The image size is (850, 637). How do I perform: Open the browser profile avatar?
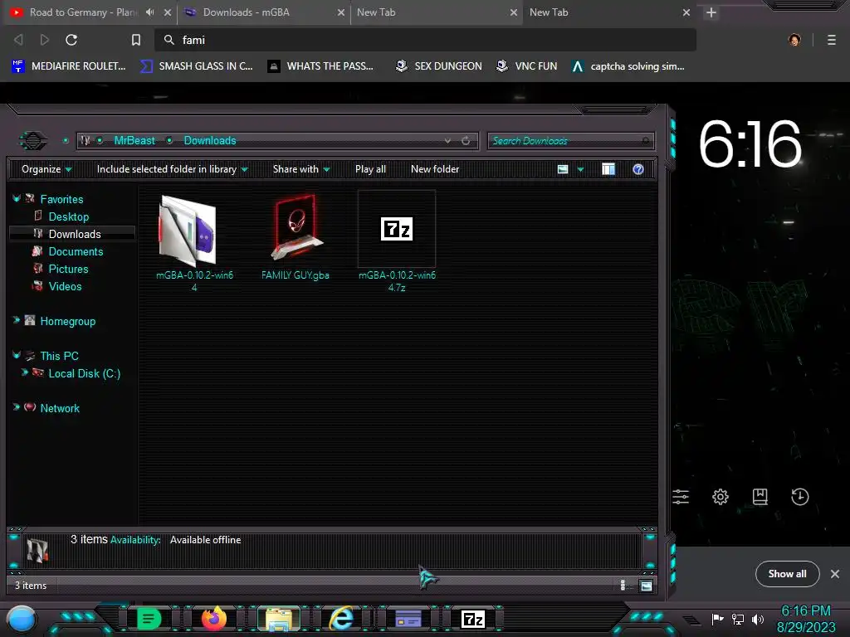tap(794, 40)
